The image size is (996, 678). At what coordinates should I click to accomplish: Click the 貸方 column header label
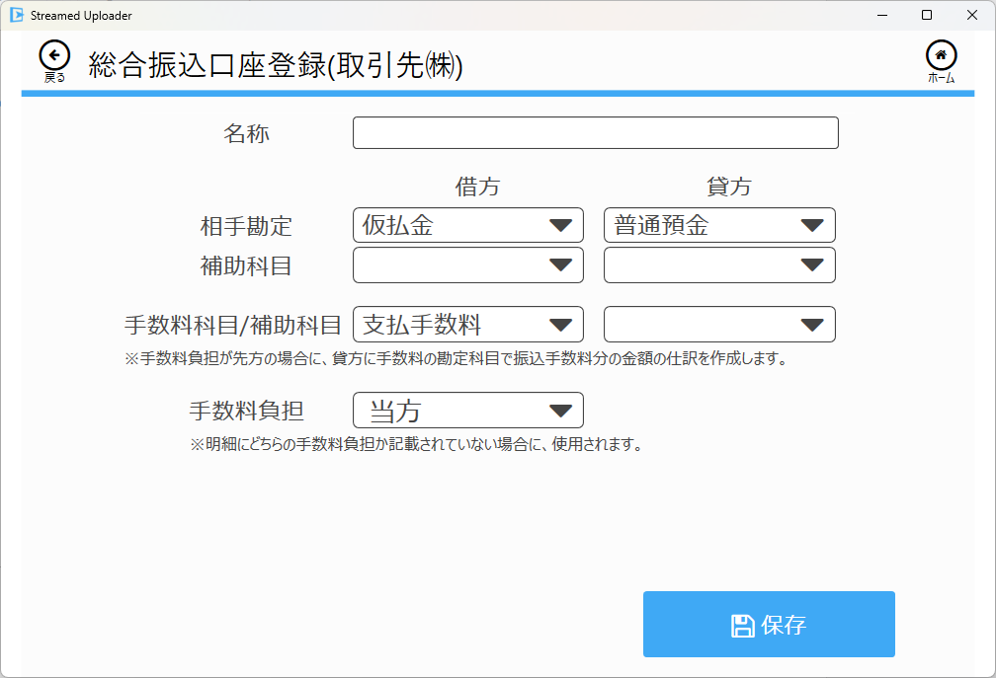728,187
